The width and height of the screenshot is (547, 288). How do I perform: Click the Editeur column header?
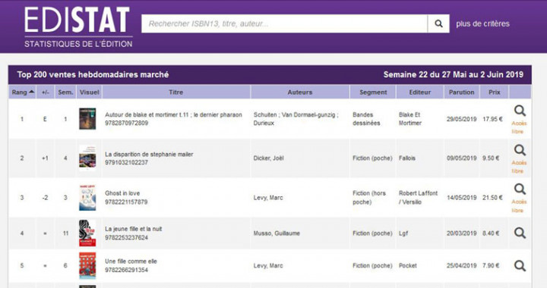click(420, 92)
